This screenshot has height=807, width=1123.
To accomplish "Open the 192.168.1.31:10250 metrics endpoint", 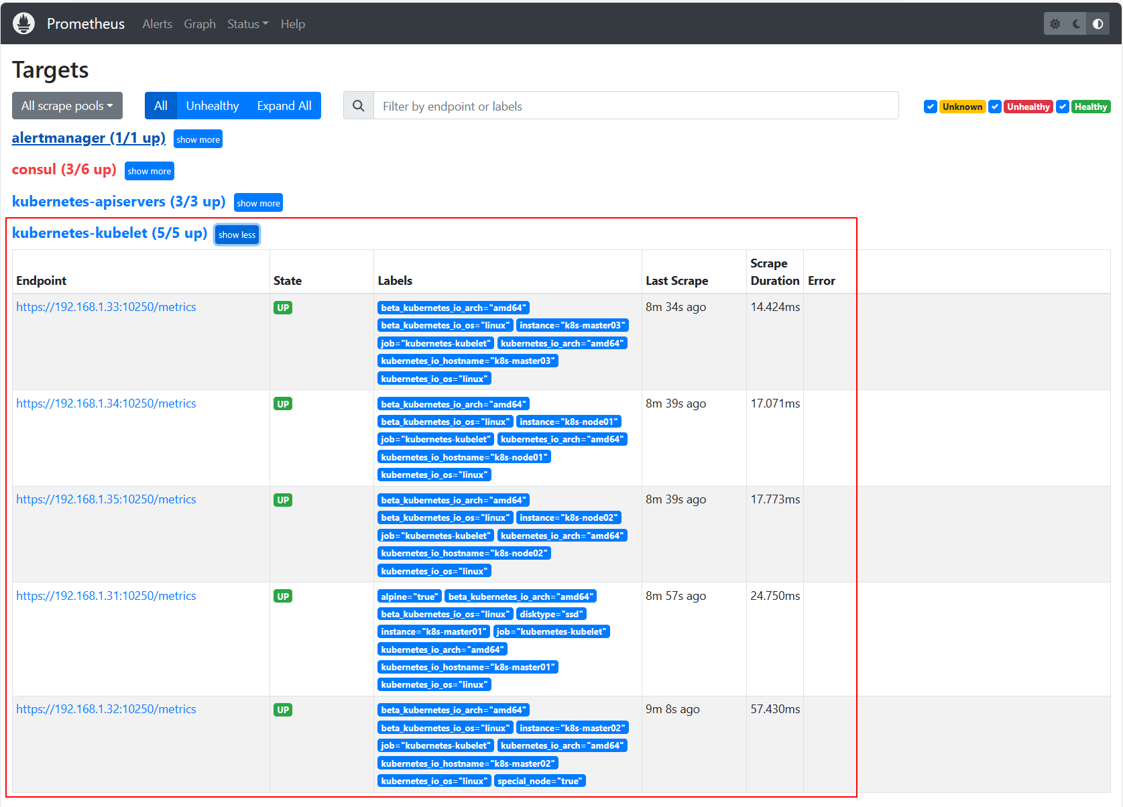I will [106, 596].
